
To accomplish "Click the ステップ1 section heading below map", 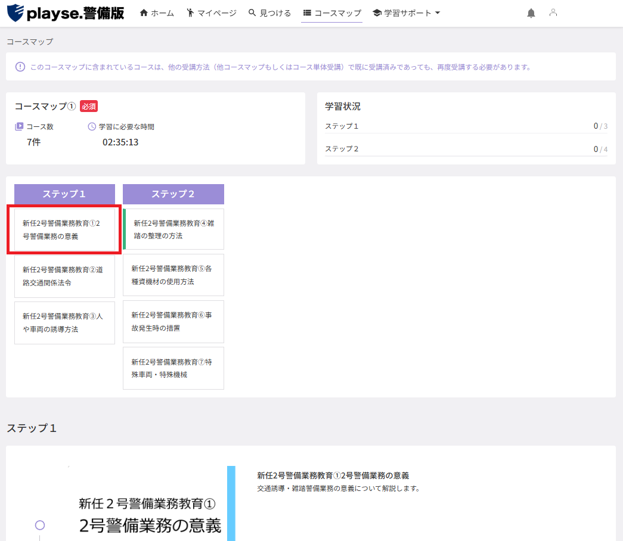I will (x=32, y=428).
